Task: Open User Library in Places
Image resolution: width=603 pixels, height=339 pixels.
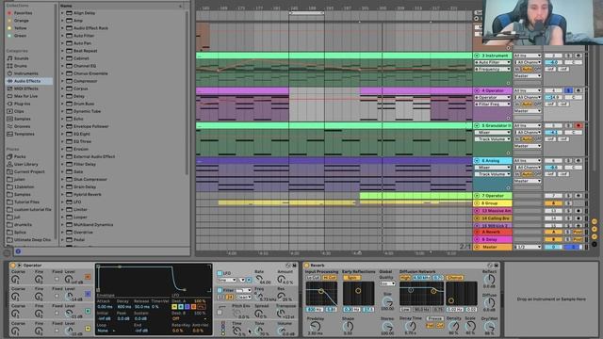Action: (25, 164)
